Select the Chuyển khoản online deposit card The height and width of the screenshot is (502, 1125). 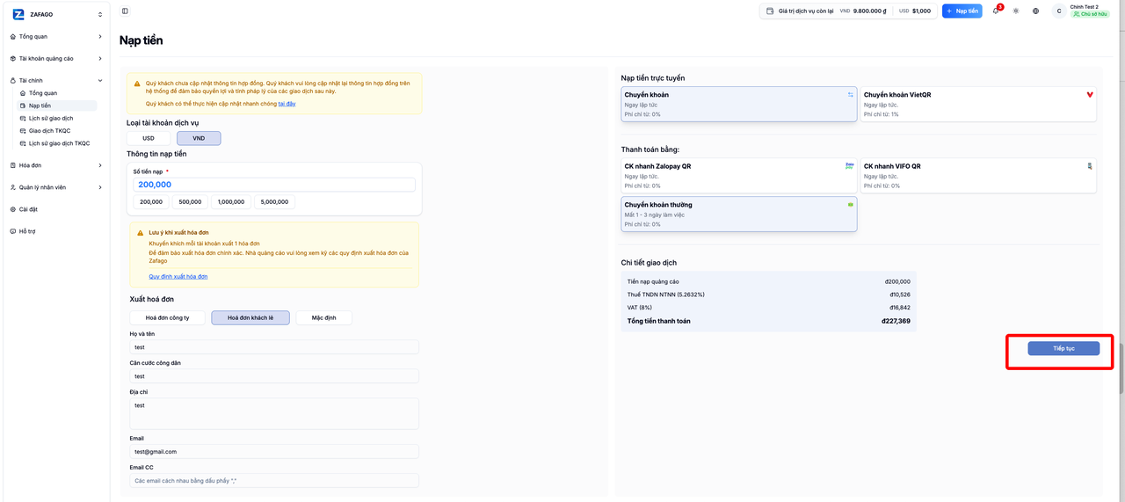click(738, 104)
